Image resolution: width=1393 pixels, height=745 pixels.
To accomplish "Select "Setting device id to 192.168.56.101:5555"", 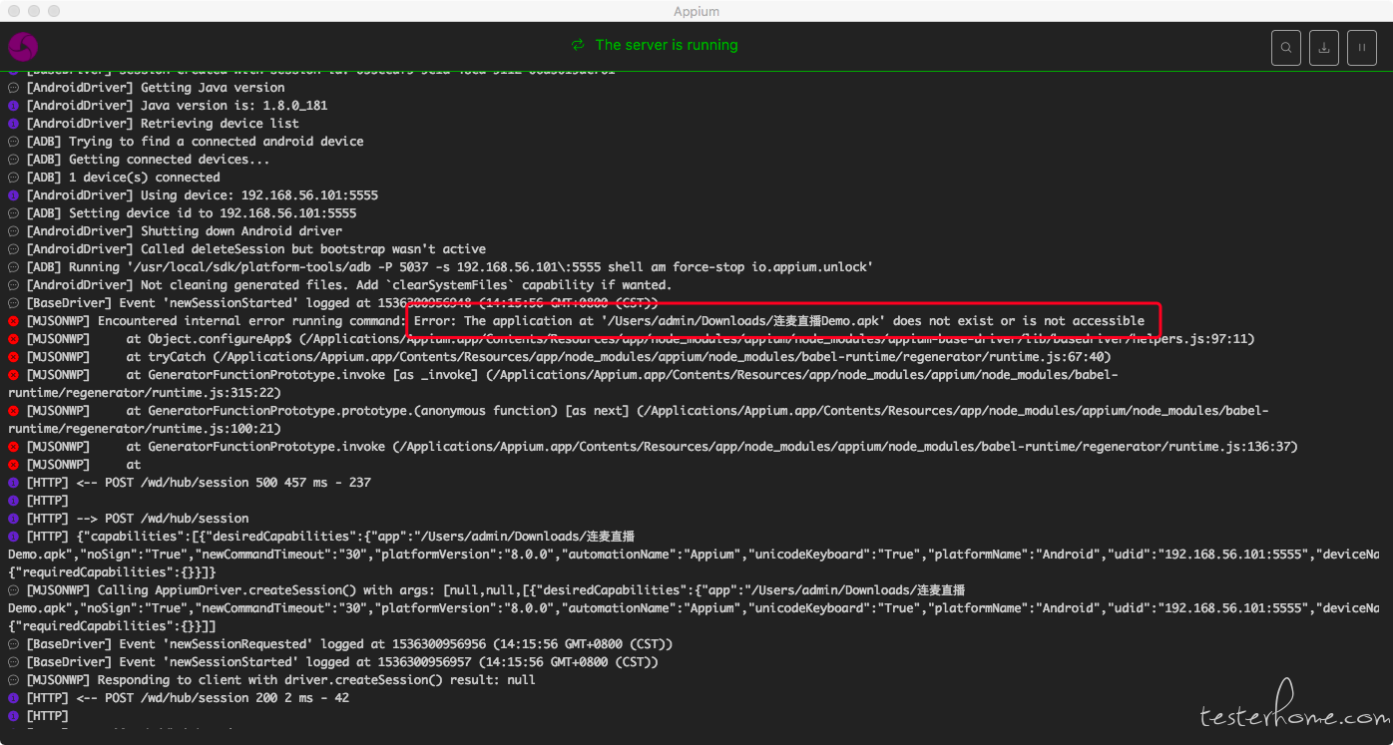I will click(191, 212).
